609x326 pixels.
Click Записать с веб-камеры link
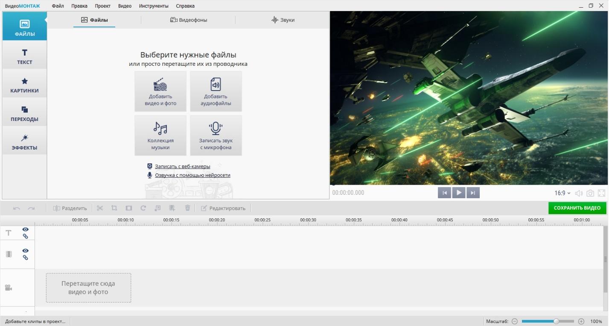[182, 166]
